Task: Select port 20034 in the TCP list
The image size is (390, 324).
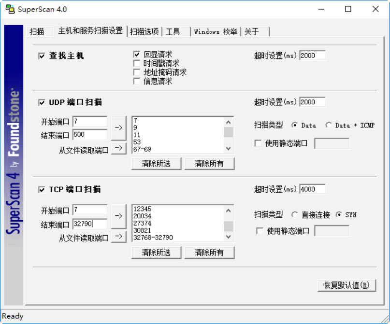Action: coord(178,216)
